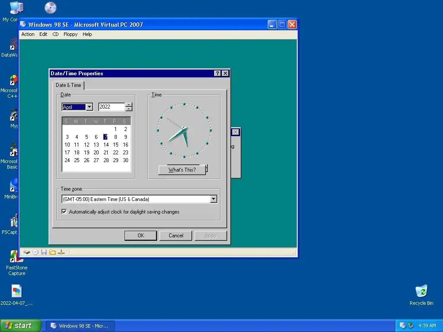Viewport: 443px width, 332px height.
Task: Select the DataWa desktop shortcut
Action: click(x=10, y=48)
